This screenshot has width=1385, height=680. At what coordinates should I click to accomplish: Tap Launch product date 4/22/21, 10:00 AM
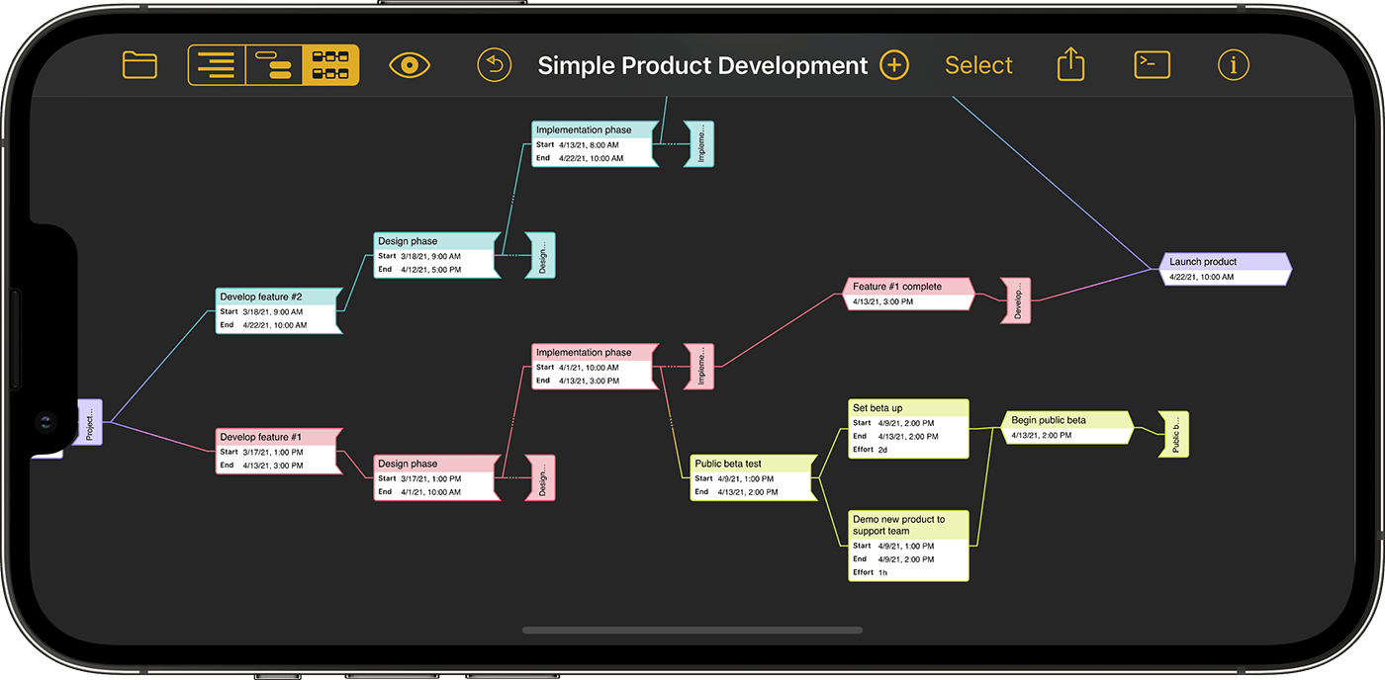coord(1202,277)
